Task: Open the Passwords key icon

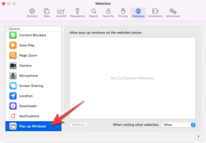Action: (x=77, y=11)
